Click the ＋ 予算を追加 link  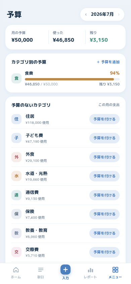[x=108, y=62]
